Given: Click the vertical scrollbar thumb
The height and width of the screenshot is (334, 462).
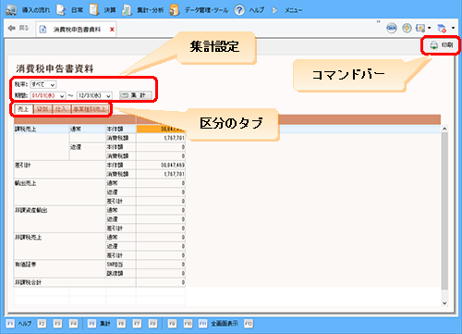Looking at the screenshot, I should click(444, 211).
